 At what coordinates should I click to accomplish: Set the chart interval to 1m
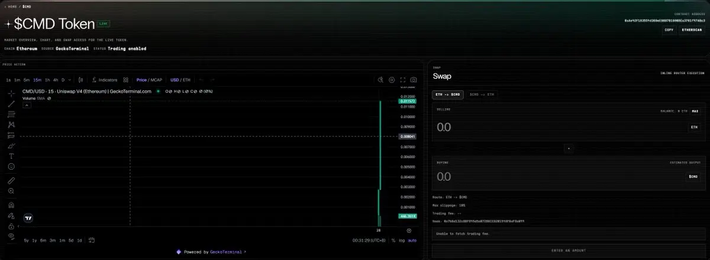point(17,80)
